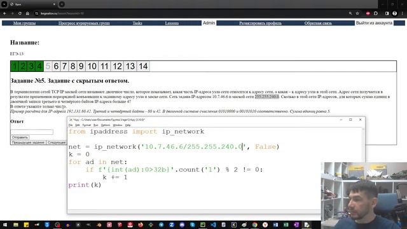Open the browser profile avatar

pos(394,13)
